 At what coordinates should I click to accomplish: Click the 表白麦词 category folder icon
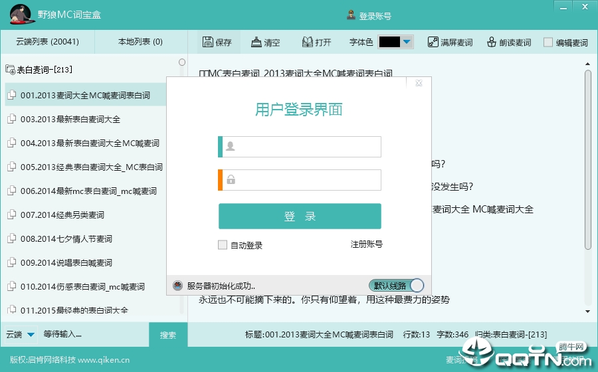coord(10,70)
